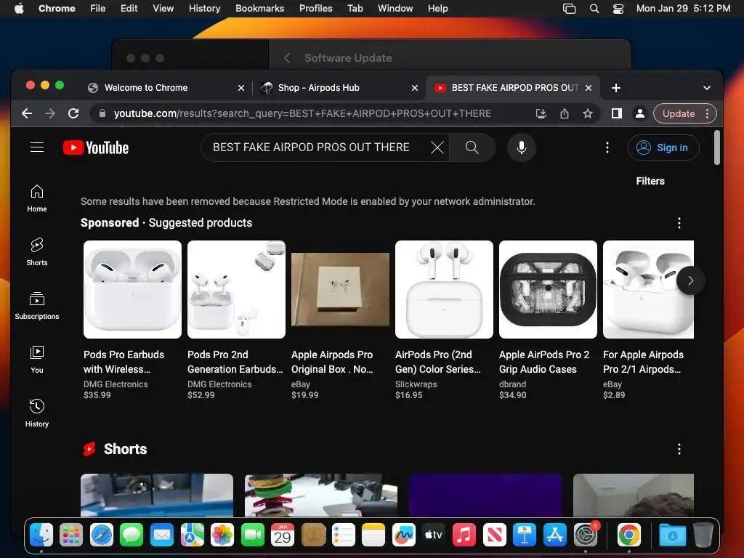Open Spotlight search in menu bar
The height and width of the screenshot is (558, 744).
click(594, 9)
